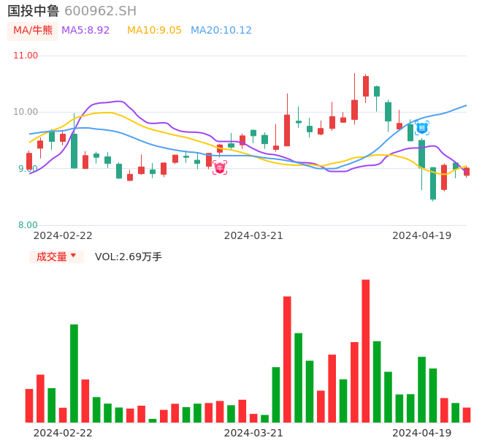The width and height of the screenshot is (501, 443).
Task: Click the rightmost red volume bar
Action: coord(467,414)
